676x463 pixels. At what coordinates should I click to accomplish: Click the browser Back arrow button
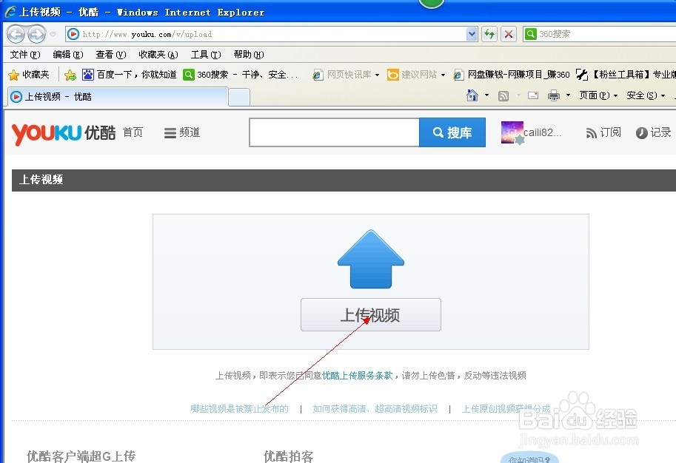16,34
